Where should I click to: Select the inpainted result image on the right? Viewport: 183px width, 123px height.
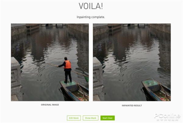pyautogui.click(x=132, y=62)
